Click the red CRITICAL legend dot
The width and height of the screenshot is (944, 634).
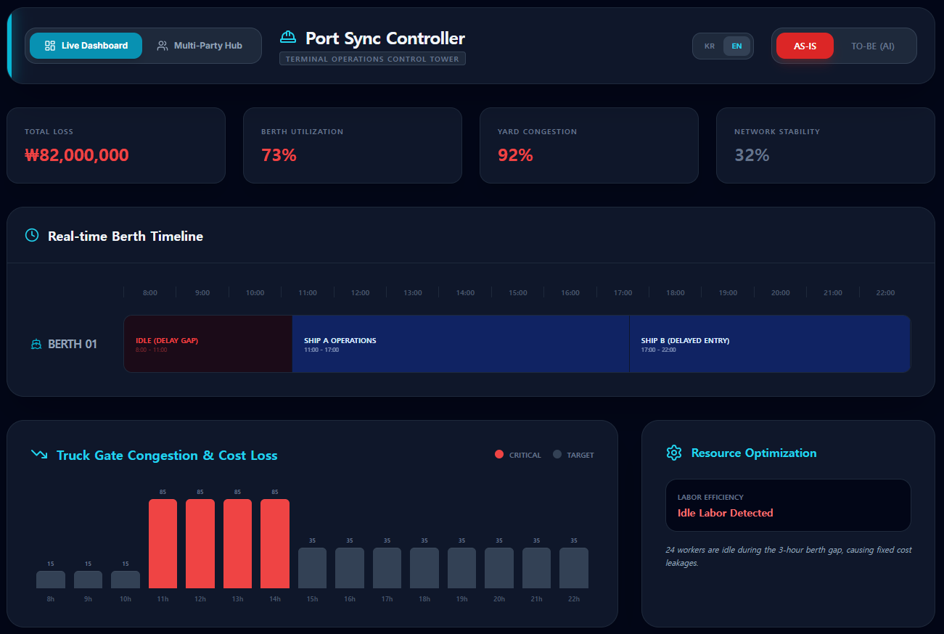(498, 454)
